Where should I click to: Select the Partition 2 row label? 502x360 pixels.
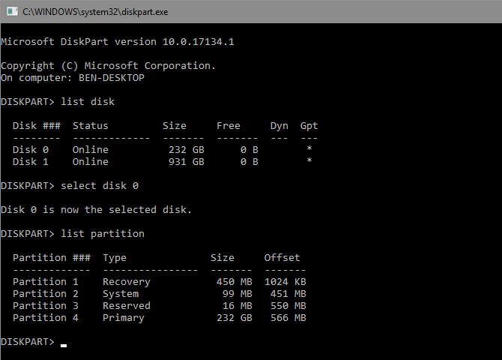(46, 293)
